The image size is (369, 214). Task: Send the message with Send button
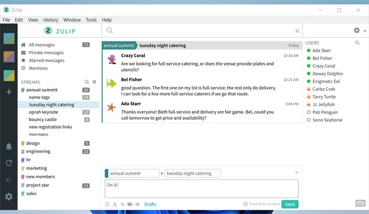click(x=290, y=204)
